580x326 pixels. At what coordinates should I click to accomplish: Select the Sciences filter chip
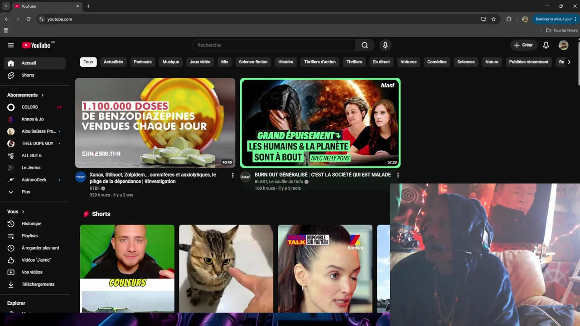click(x=466, y=62)
